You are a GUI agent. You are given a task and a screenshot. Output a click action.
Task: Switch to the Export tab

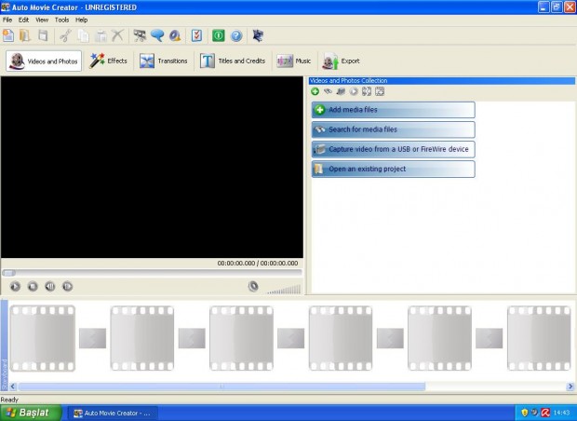tap(341, 61)
